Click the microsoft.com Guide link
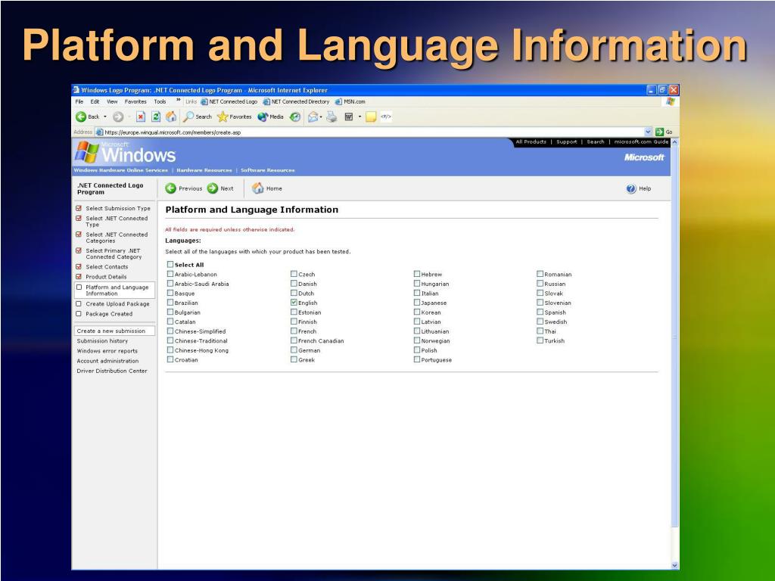The height and width of the screenshot is (581, 775). coord(641,141)
